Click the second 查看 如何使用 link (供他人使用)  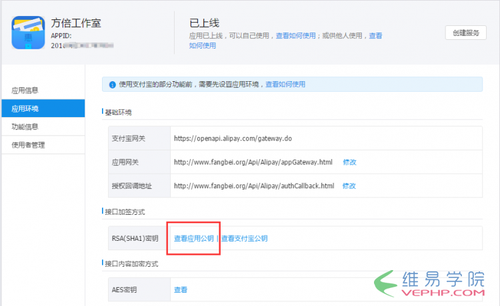(375, 36)
